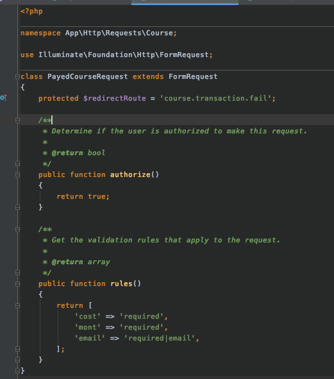Collapse the authorize() function fold marker
Image resolution: width=334 pixels, height=379 pixels.
pos(17,175)
